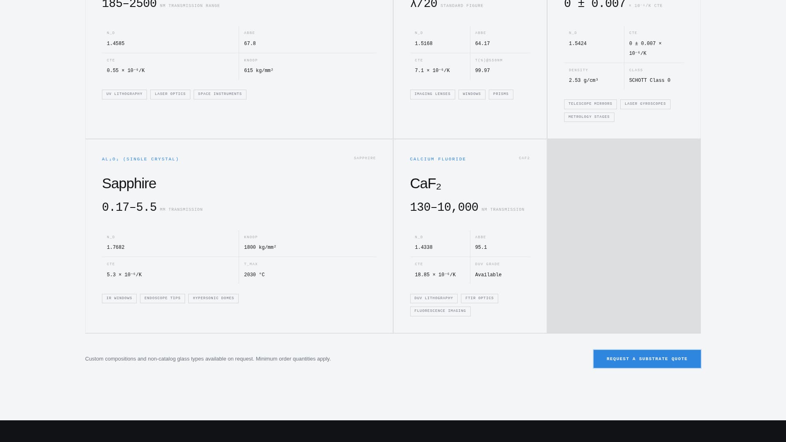Image resolution: width=786 pixels, height=442 pixels.
Task: Select the HYPERSONIC DOMES tag
Action: point(213,298)
